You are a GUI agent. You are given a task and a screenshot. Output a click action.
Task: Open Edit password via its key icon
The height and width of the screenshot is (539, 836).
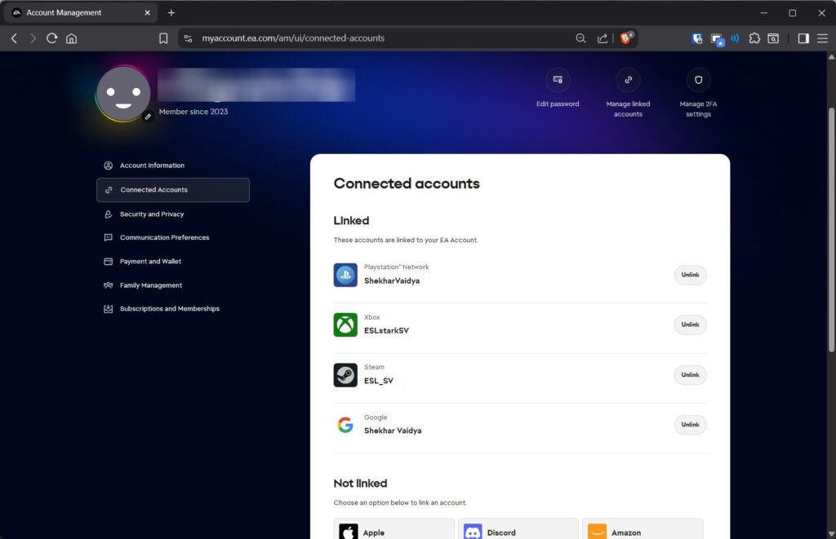pyautogui.click(x=558, y=81)
